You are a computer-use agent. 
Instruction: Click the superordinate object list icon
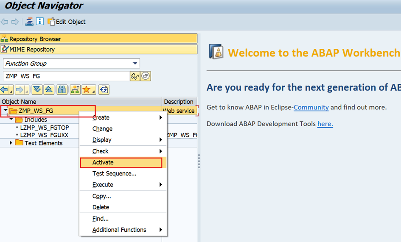[x=75, y=90]
